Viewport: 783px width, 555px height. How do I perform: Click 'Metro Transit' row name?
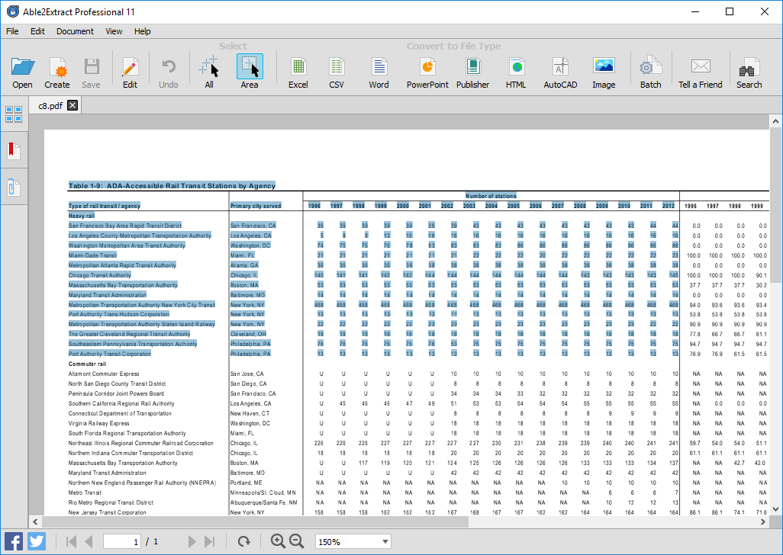85,492
